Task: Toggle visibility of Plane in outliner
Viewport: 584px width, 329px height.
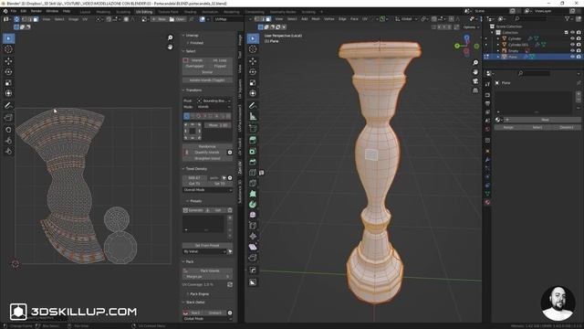Action: point(572,57)
